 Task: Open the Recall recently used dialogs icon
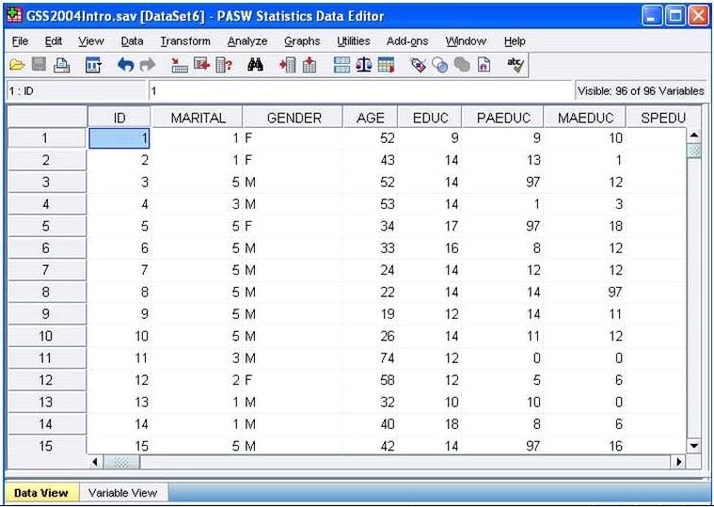pyautogui.click(x=94, y=65)
